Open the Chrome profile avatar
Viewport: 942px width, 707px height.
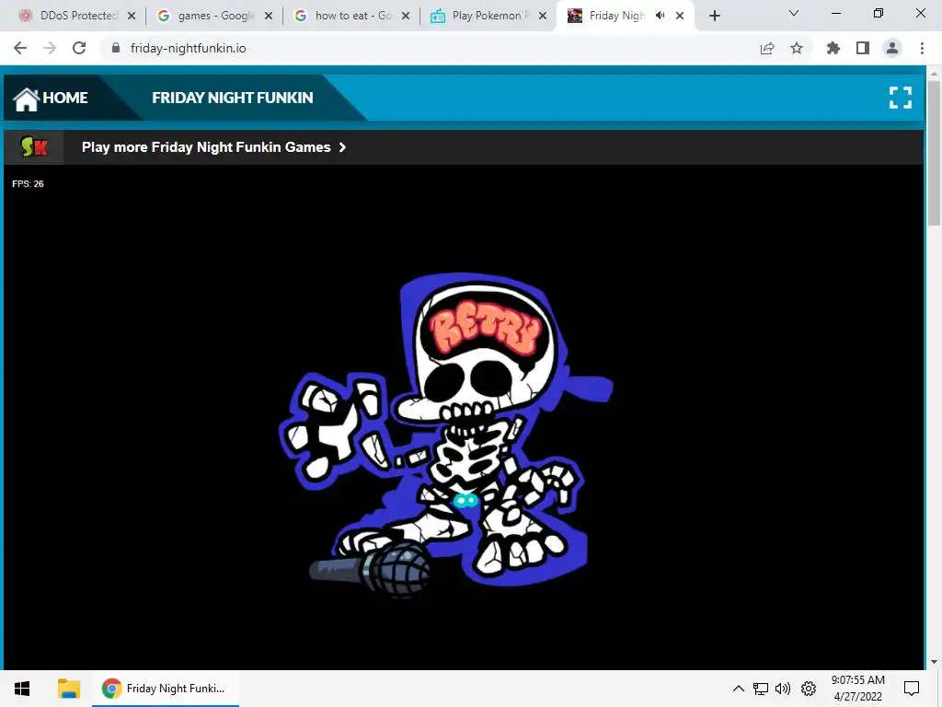pos(892,48)
